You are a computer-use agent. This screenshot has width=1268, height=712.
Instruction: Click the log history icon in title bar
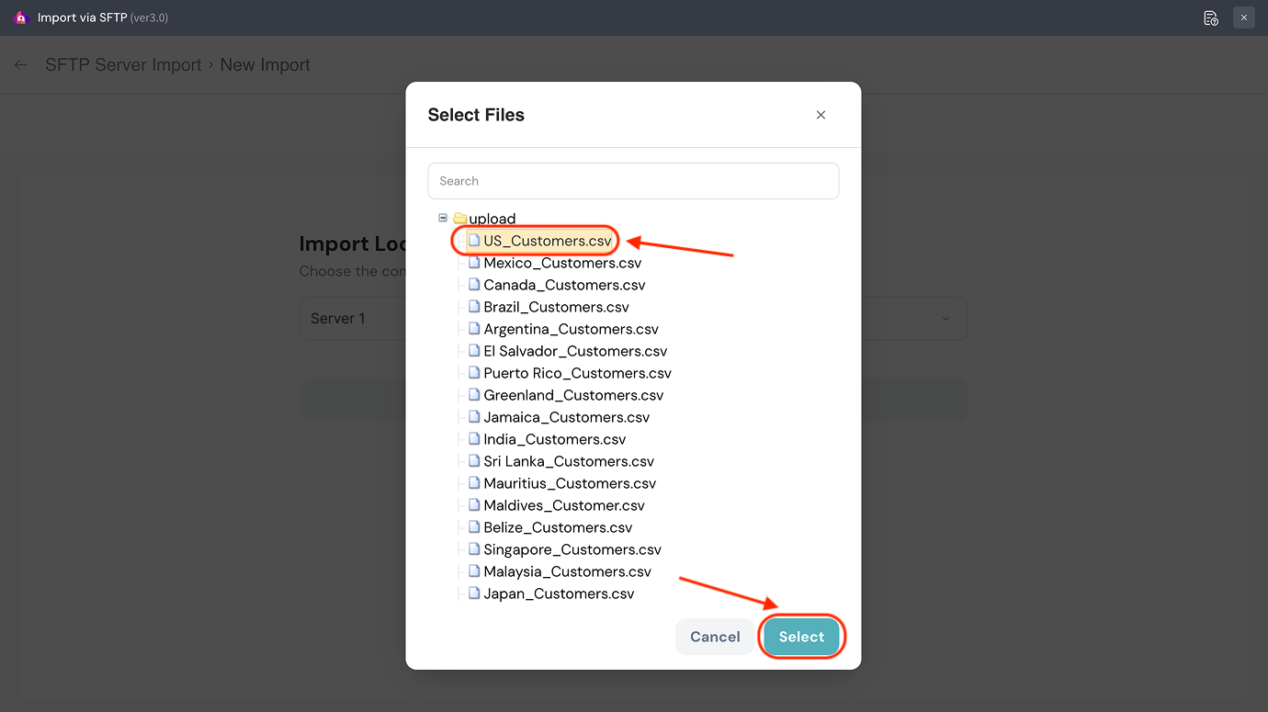[1211, 17]
